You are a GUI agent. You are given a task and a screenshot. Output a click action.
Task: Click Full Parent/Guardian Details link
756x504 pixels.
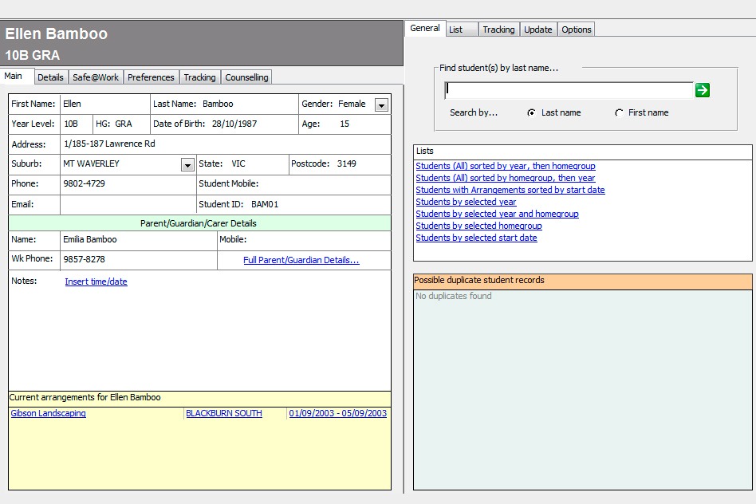(301, 260)
